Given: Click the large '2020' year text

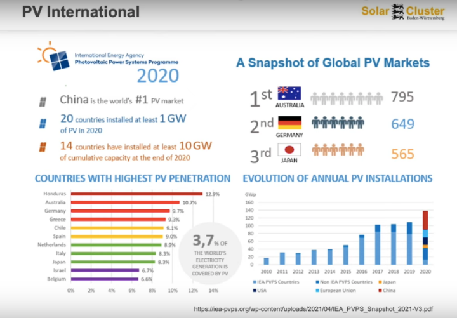Looking at the screenshot, I should click(x=157, y=76).
